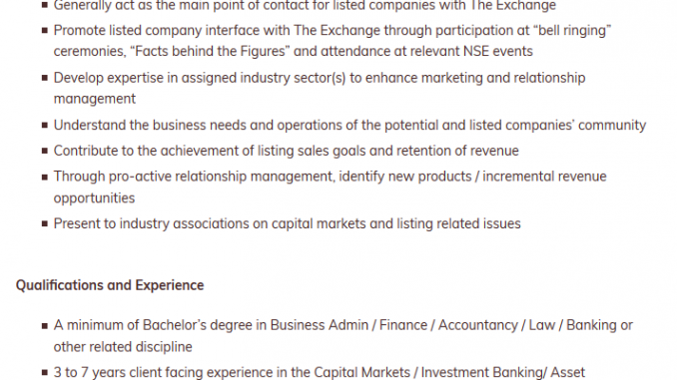Click the word 'management' under Develop expertise
Image resolution: width=677 pixels, height=380 pixels.
pos(95,99)
